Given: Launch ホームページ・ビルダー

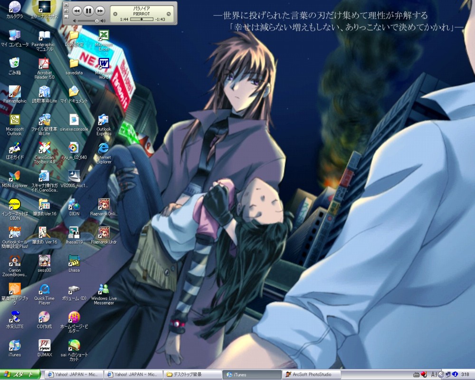Looking at the screenshot, I should (x=74, y=323).
